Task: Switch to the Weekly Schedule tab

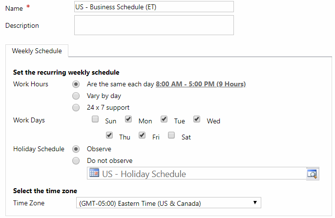Action: tap(37, 51)
